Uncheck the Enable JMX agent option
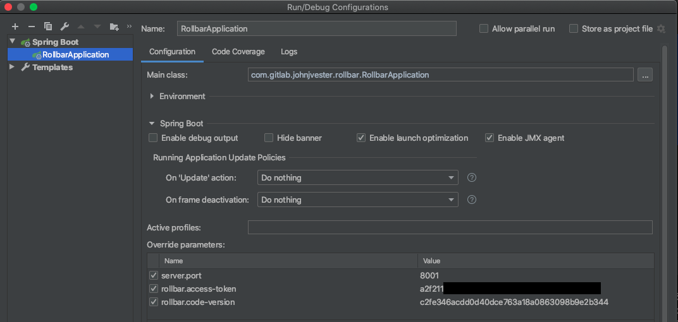The width and height of the screenshot is (678, 322). pos(490,138)
